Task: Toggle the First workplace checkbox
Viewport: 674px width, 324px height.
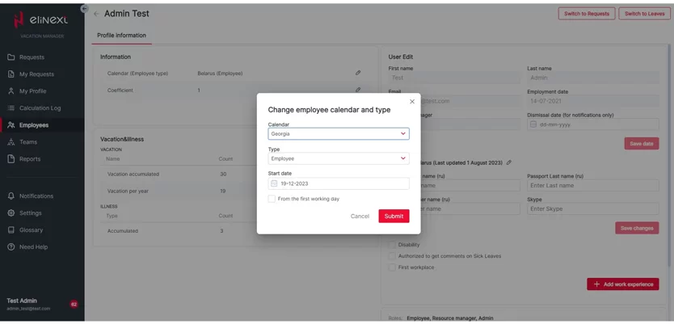Action: pos(392,267)
